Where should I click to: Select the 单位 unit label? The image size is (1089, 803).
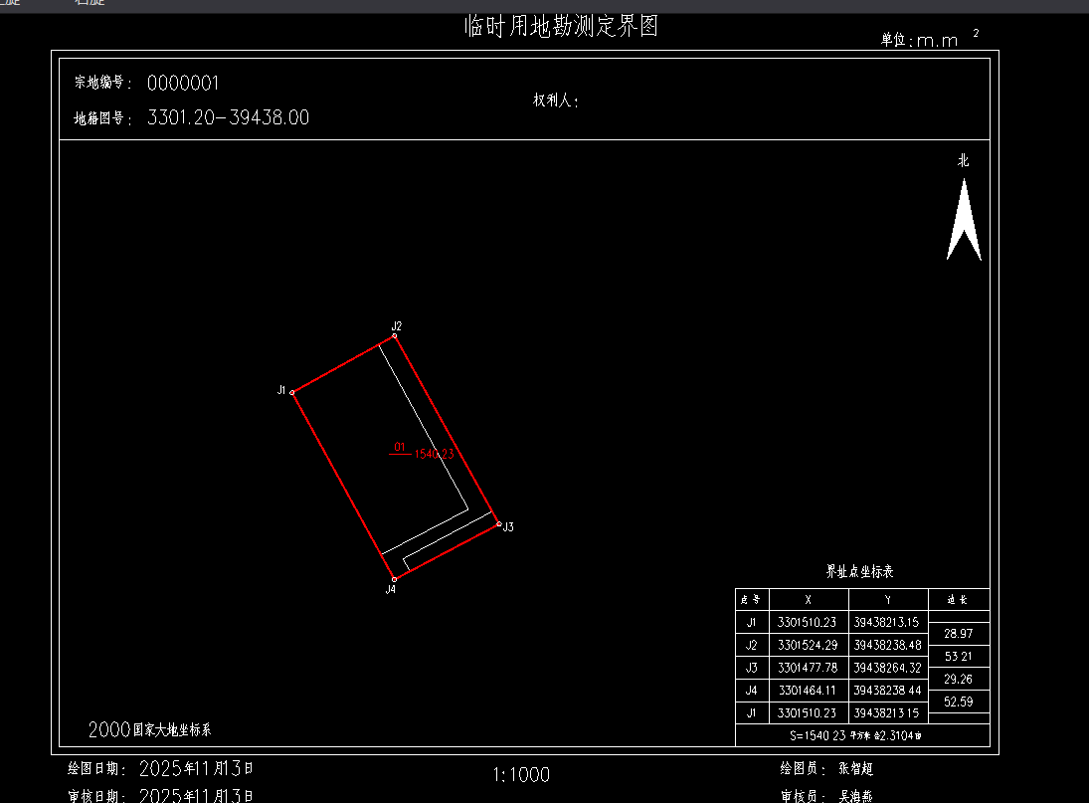[x=919, y=40]
